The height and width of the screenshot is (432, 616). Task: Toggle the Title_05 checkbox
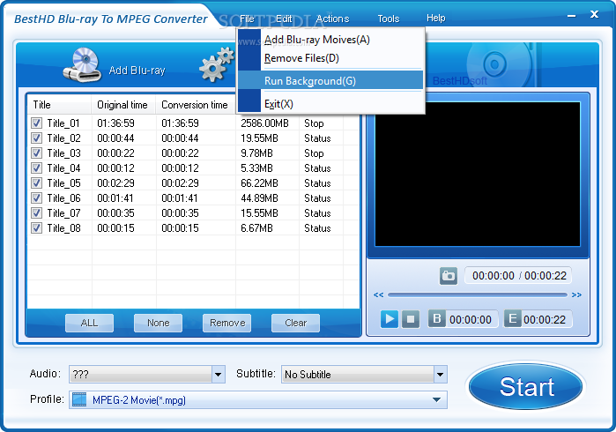pos(36,182)
